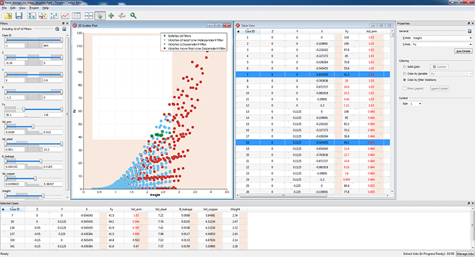
Task: Select the Solid Color radio button
Action: (404, 67)
